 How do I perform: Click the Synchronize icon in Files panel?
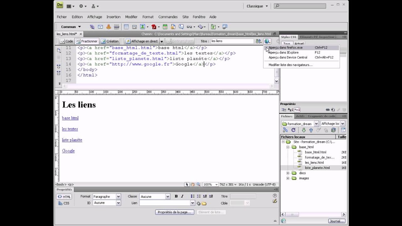pos(334,130)
